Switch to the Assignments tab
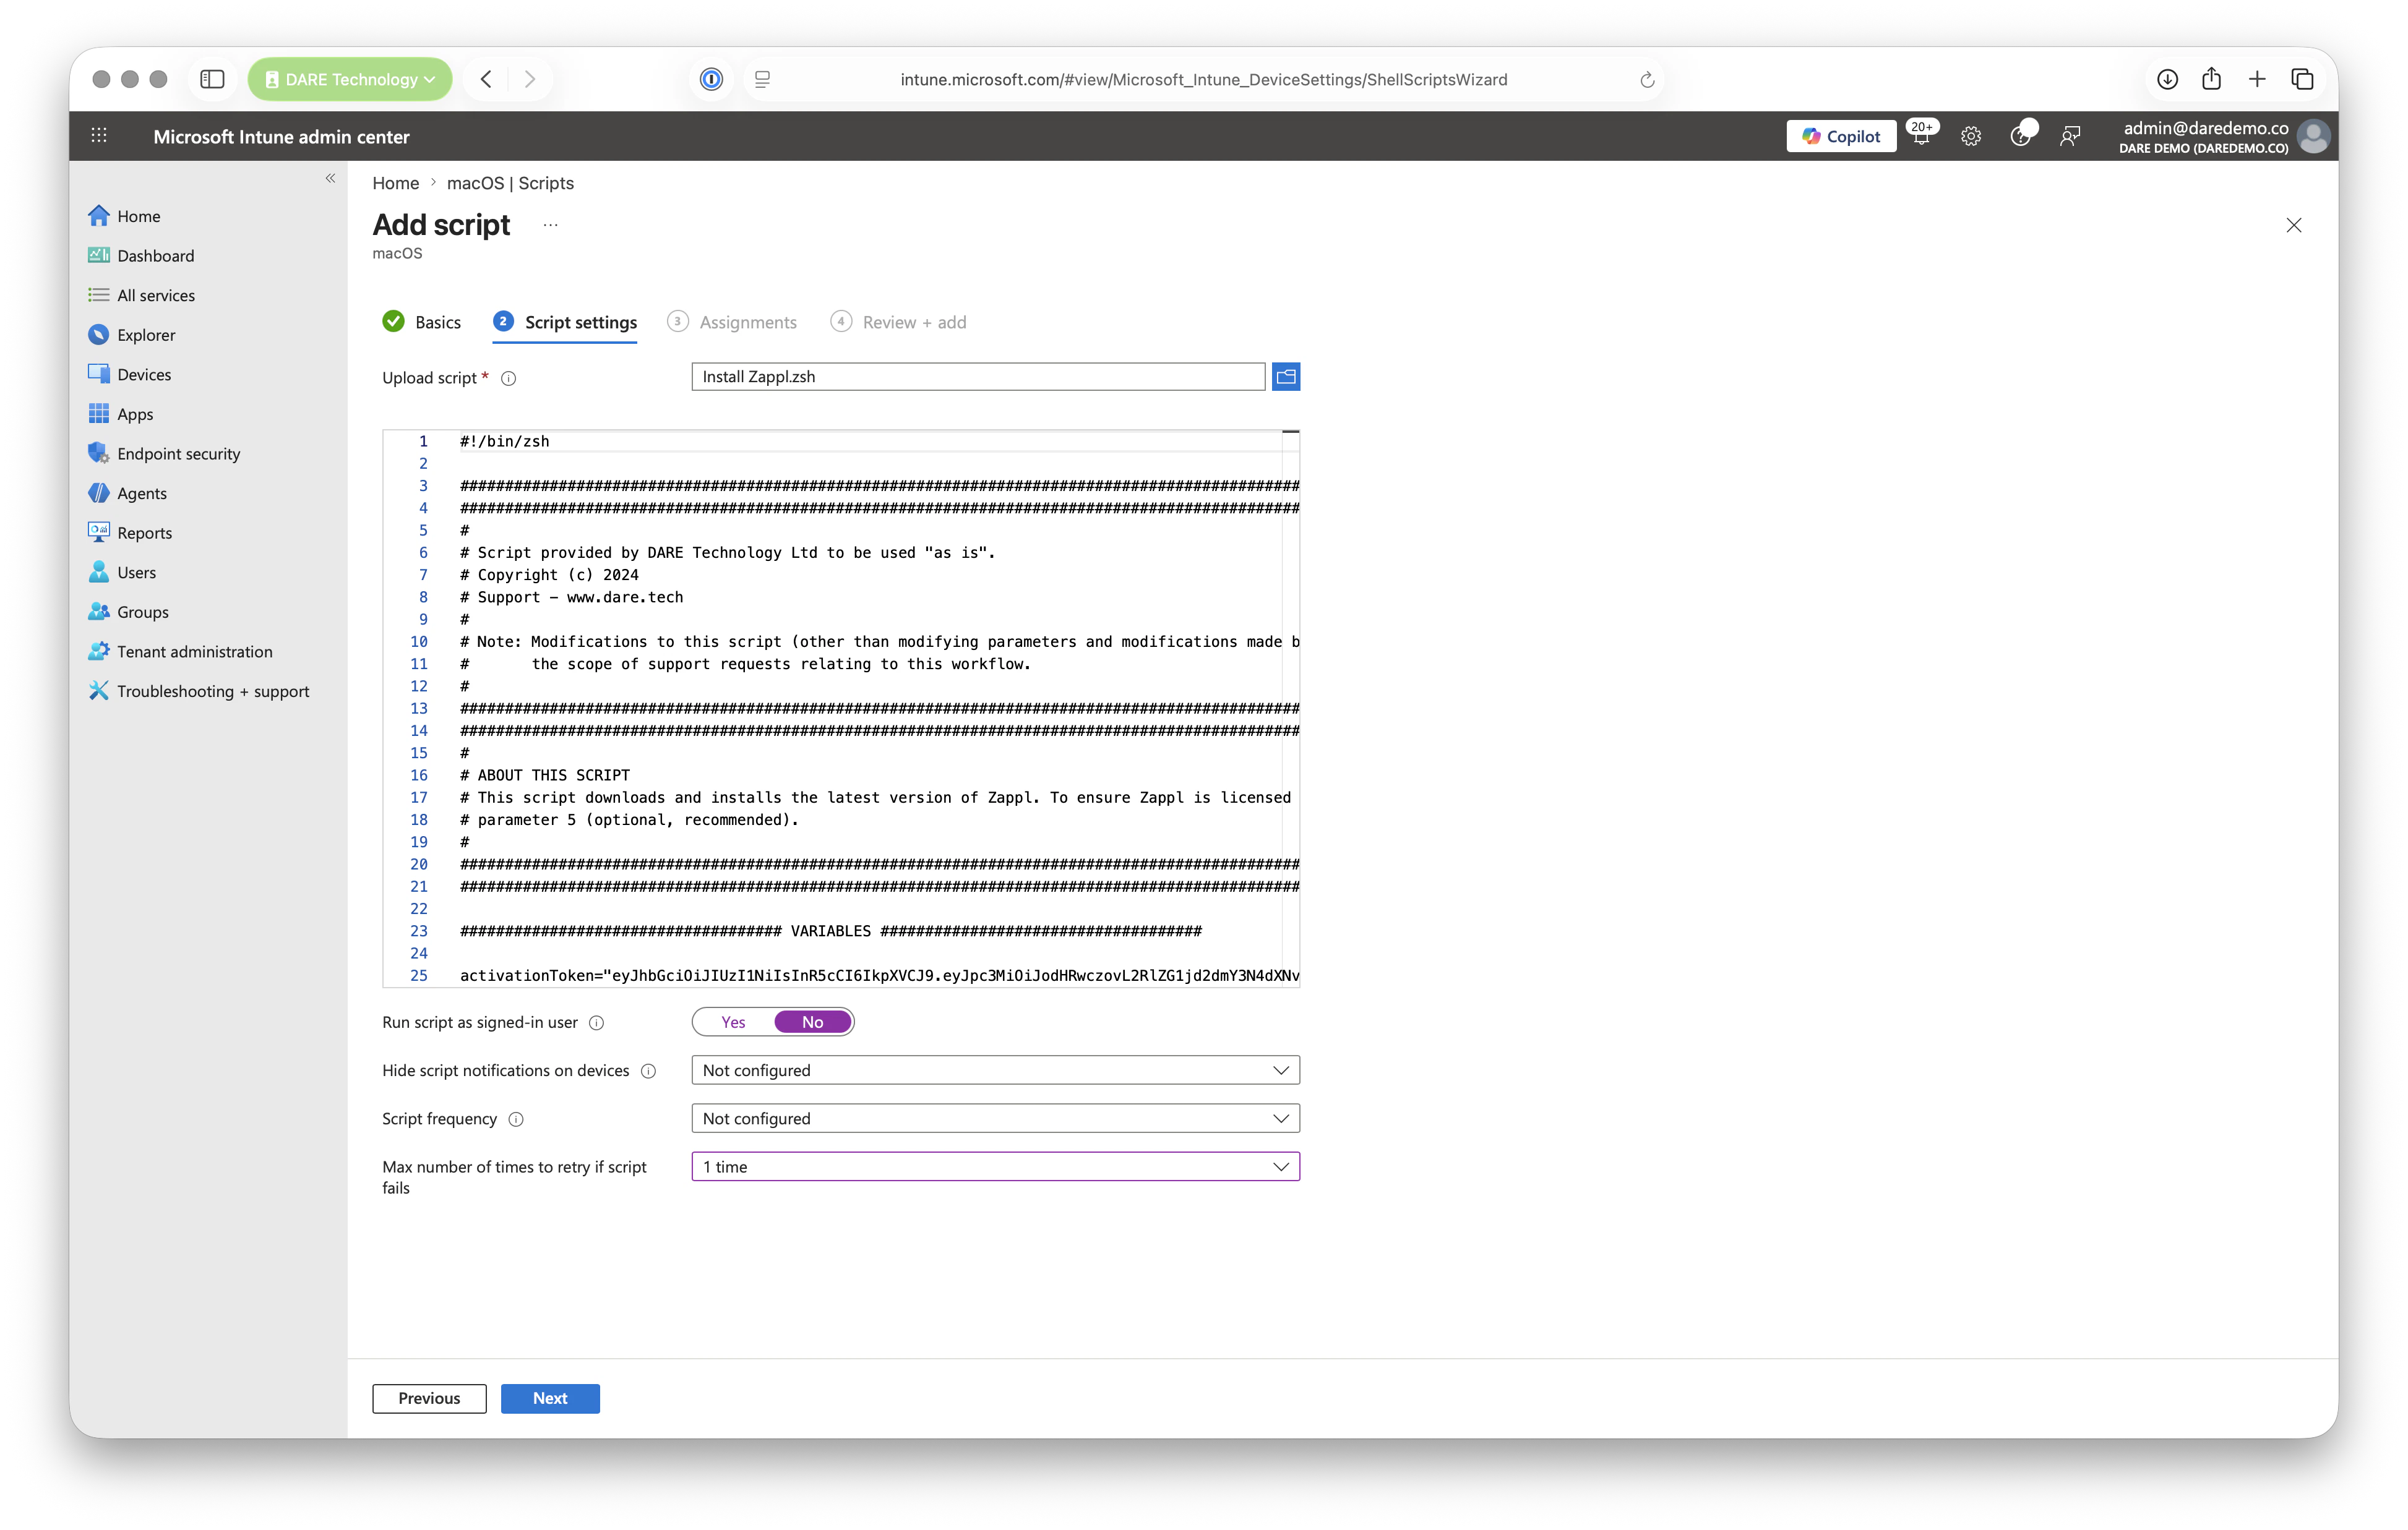2408x1530 pixels. coord(747,322)
